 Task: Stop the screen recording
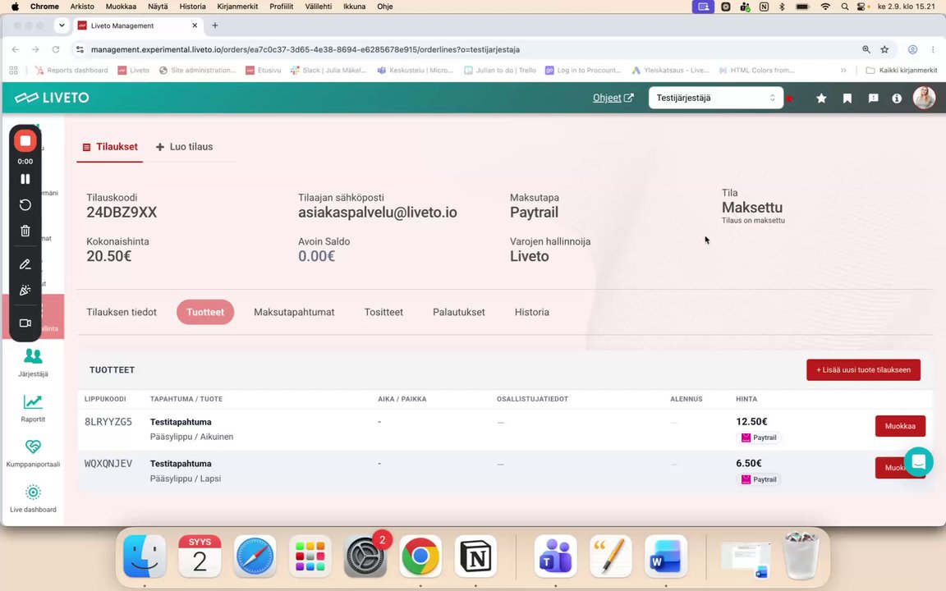pos(25,141)
